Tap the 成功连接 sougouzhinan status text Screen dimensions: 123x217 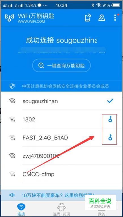tap(61, 40)
